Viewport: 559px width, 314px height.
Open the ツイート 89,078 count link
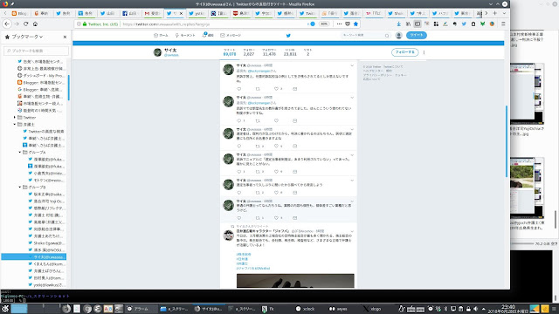[x=230, y=52]
